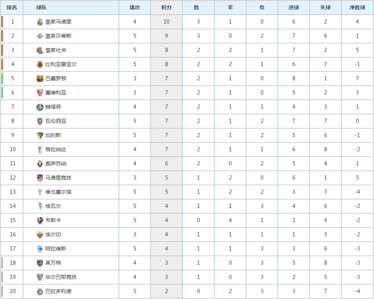
Task: Open team link 赫塔菲
Action: [x=53, y=107]
